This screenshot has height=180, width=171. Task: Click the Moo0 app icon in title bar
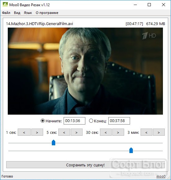5,5
